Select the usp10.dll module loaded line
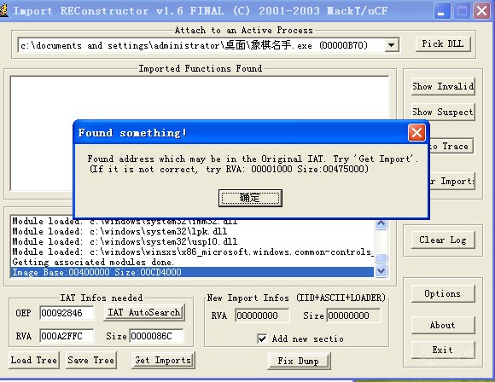Image resolution: width=495 pixels, height=382 pixels. pos(192,241)
